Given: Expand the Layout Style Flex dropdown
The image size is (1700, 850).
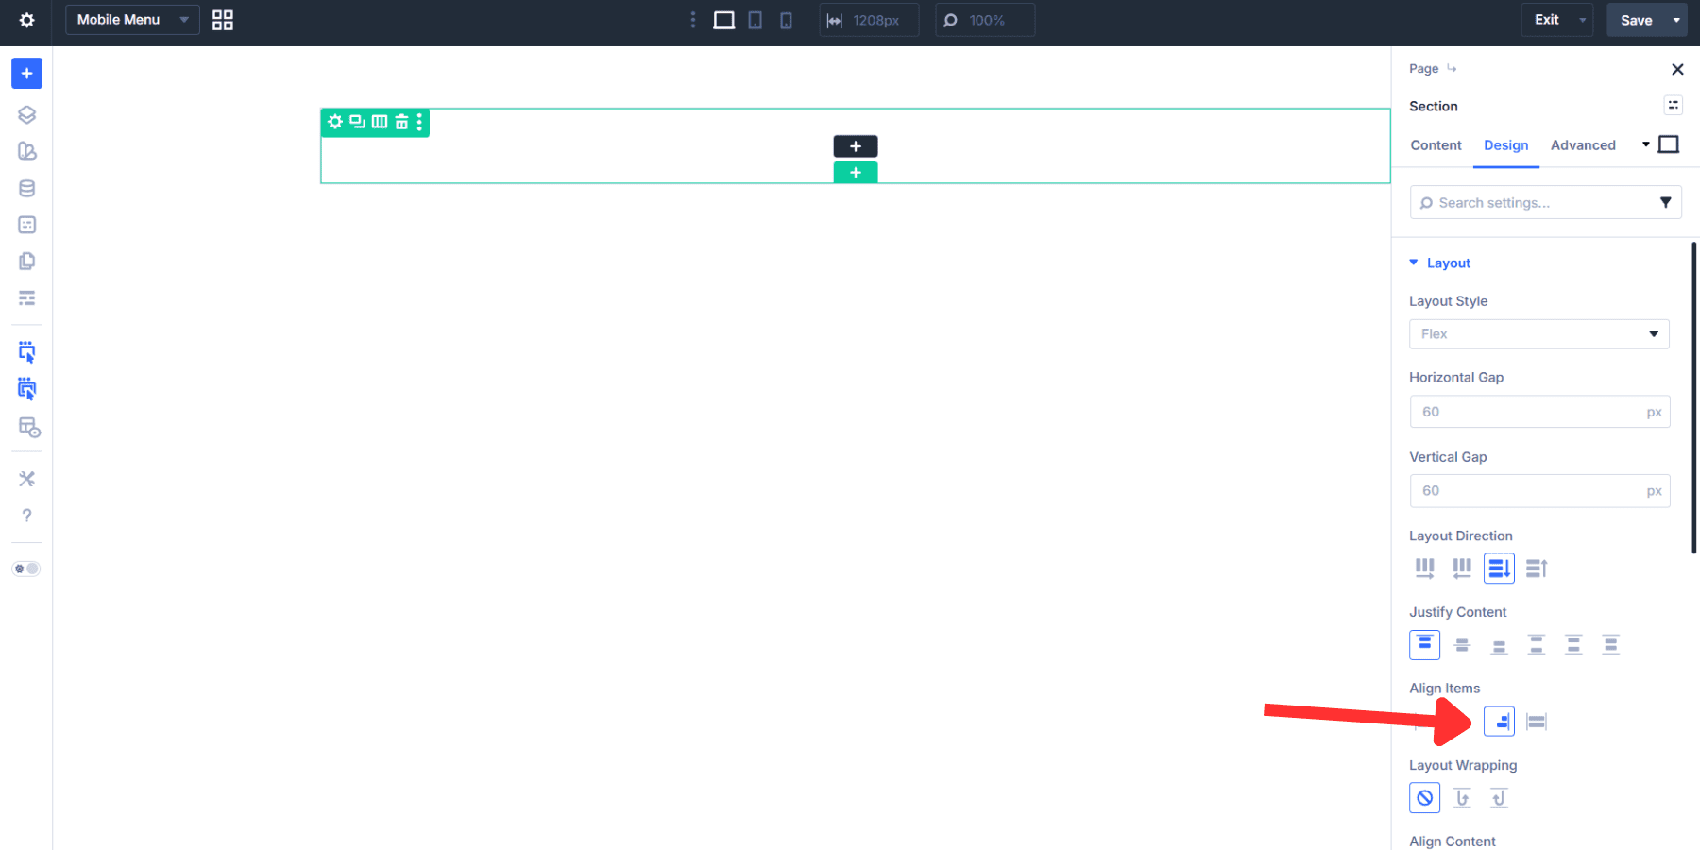Looking at the screenshot, I should [1538, 333].
